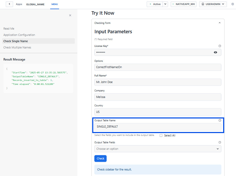Image resolution: width=236 pixels, height=176 pixels.
Task: Open Application Configuration page
Action: [19, 35]
